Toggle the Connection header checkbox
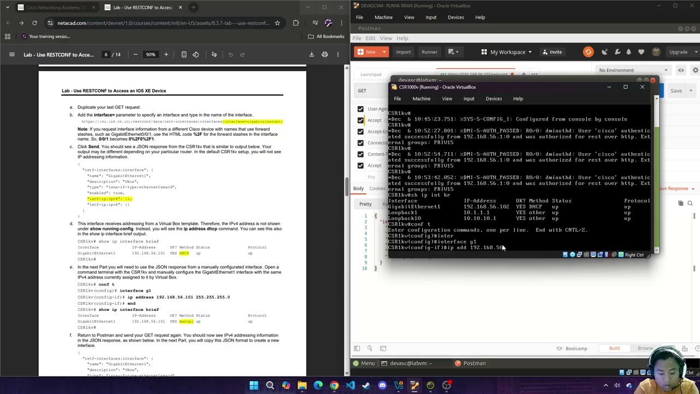 (360, 143)
